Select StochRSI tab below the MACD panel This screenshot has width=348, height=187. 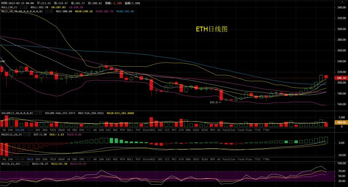pyautogui.click(x=149, y=159)
